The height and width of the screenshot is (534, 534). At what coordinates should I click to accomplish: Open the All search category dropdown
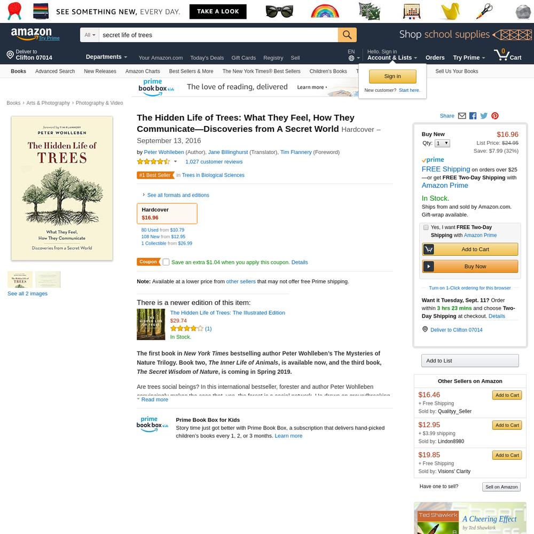[90, 35]
